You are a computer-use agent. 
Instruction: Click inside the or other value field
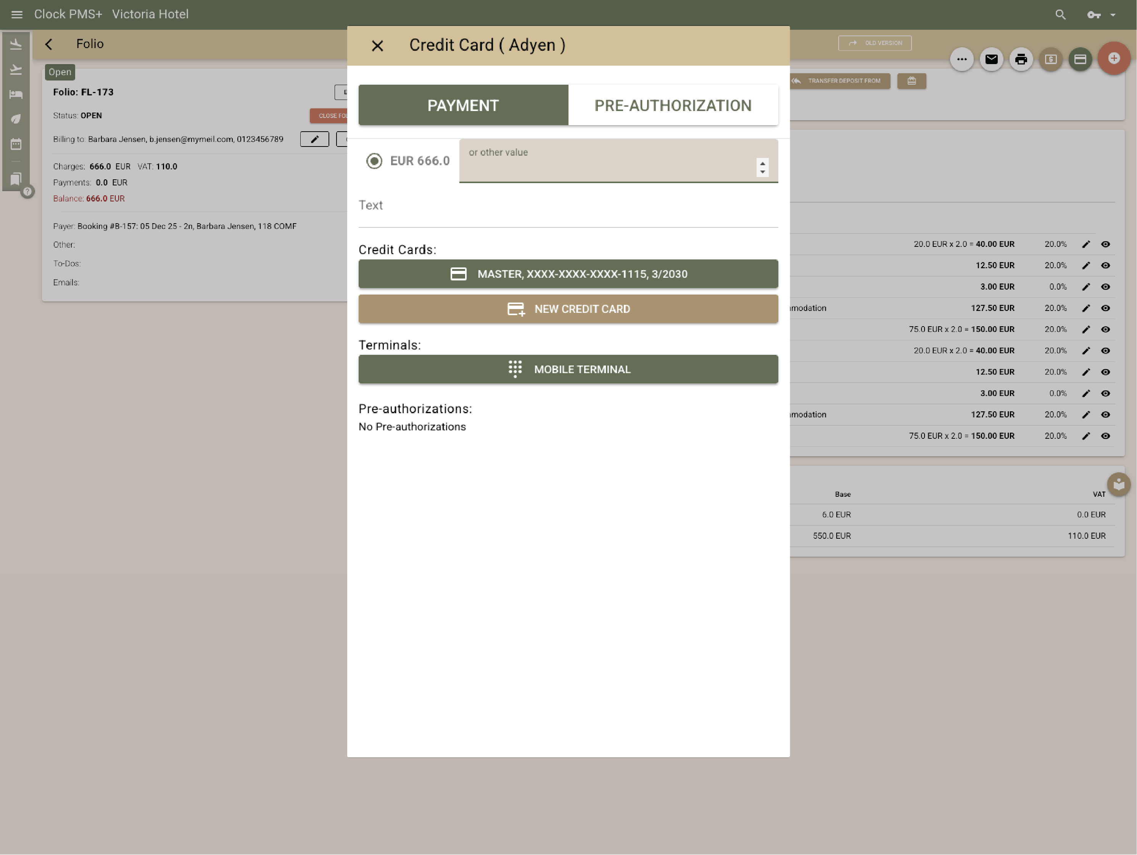click(607, 161)
